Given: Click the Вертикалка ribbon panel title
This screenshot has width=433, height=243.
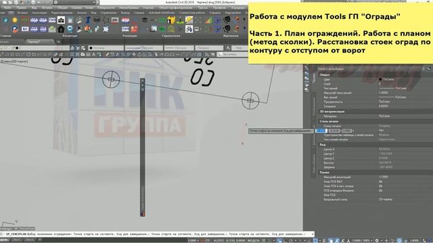Looking at the screenshot, I should [x=231, y=36].
